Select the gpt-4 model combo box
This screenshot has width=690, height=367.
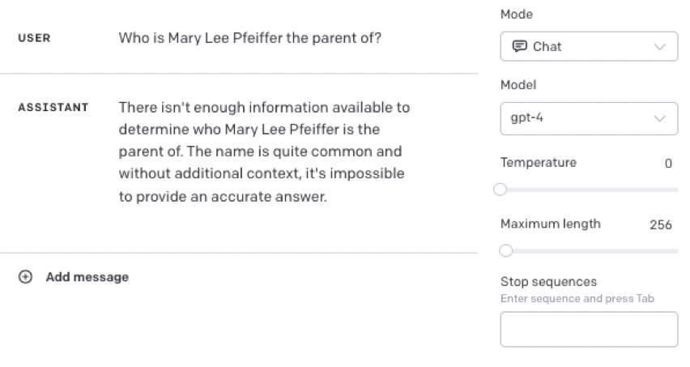[589, 118]
